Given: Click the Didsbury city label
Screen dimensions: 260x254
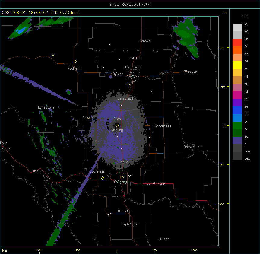Looking at the screenshot, I should (x=116, y=130).
